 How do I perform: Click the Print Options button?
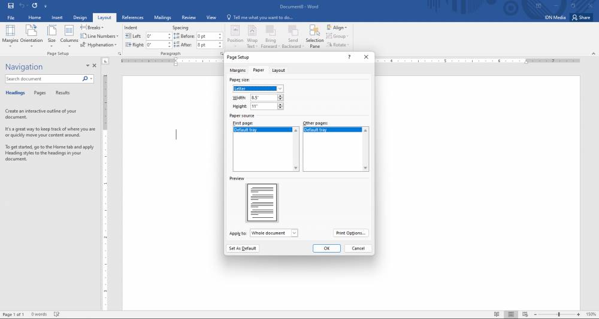click(350, 233)
